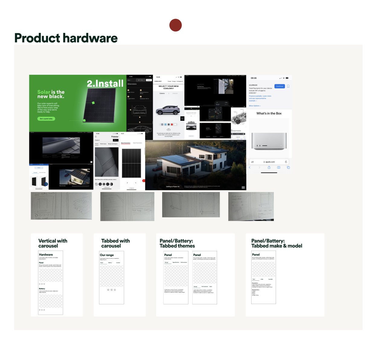Open the Polestar Buy dropdown
Screen dimensions: 375x343
coord(115,140)
